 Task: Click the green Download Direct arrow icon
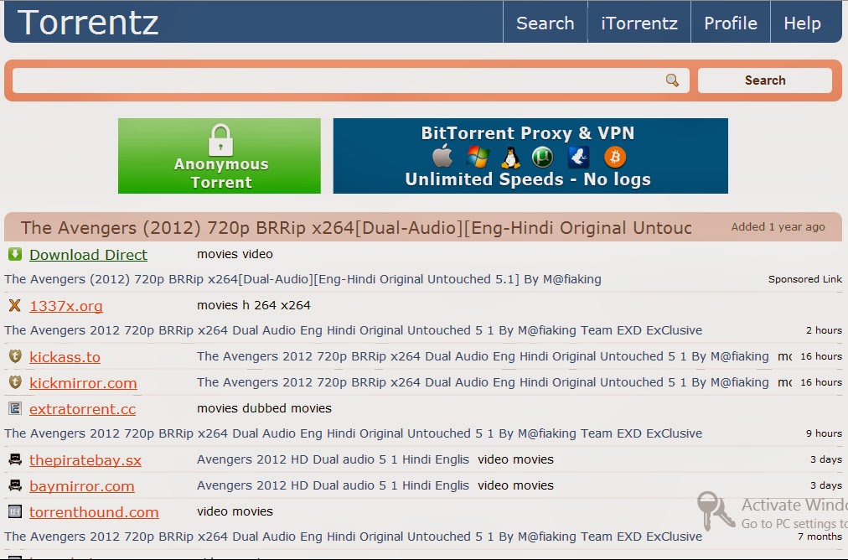(x=15, y=254)
